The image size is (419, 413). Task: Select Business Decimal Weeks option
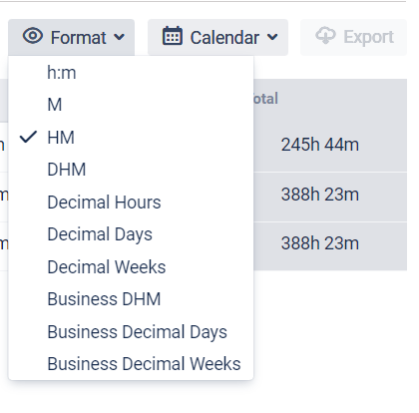(x=131, y=364)
